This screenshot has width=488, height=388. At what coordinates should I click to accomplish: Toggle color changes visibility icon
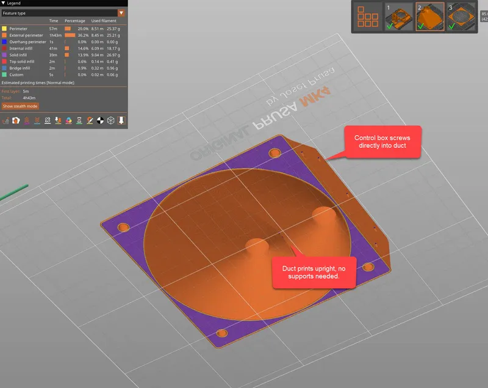[x=69, y=120]
